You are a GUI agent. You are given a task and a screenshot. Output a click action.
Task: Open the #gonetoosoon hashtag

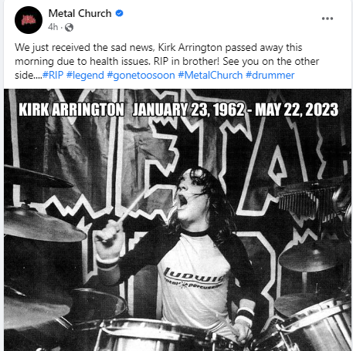click(141, 76)
